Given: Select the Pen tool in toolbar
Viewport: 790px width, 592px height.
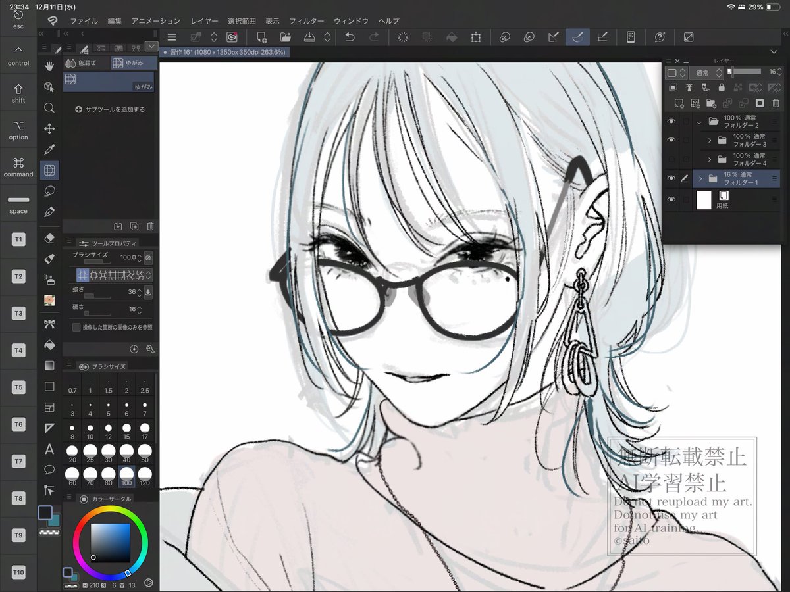Looking at the screenshot, I should pyautogui.click(x=49, y=212).
